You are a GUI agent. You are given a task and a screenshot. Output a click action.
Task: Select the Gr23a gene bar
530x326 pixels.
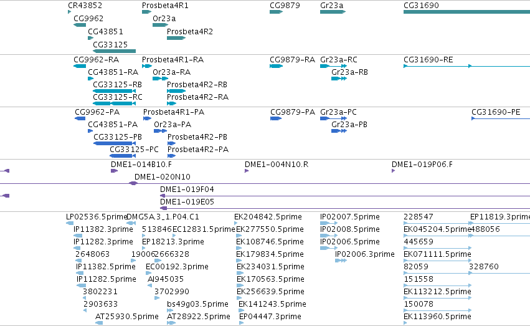(x=333, y=12)
